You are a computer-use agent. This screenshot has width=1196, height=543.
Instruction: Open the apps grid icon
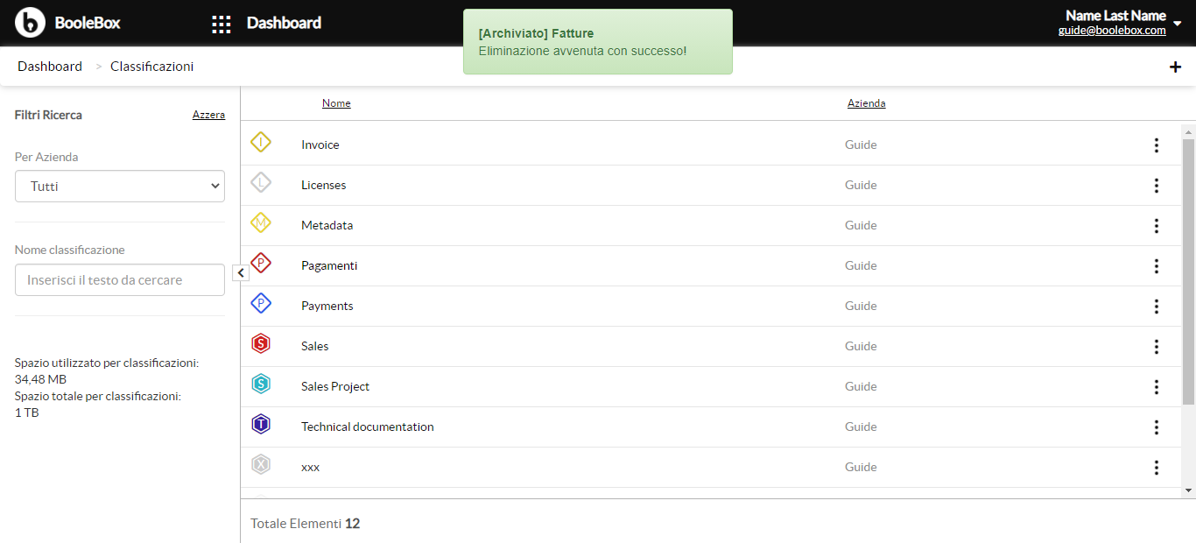coord(222,24)
